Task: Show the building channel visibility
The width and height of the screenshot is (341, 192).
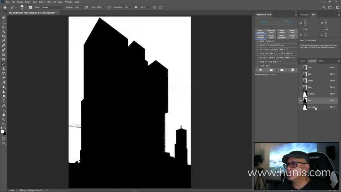Action: 301,94
